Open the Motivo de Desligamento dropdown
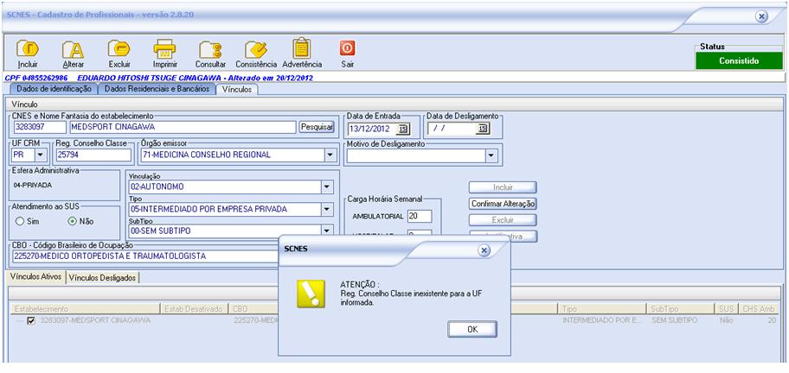The height and width of the screenshot is (373, 789). tap(491, 155)
